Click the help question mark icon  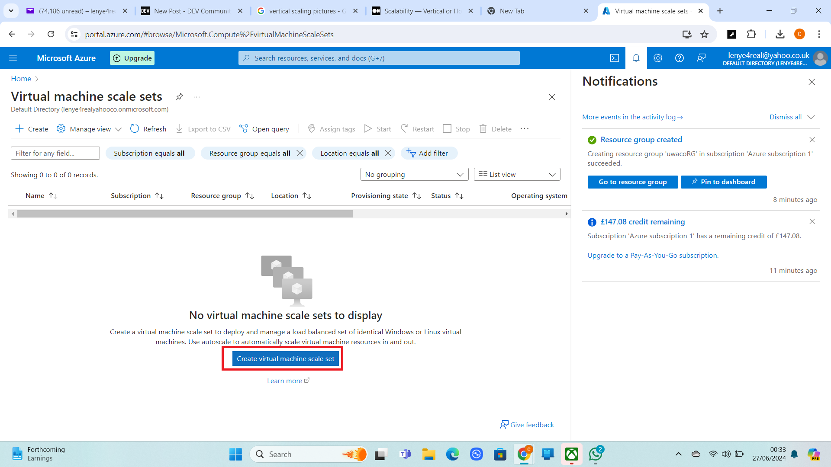[x=679, y=58]
